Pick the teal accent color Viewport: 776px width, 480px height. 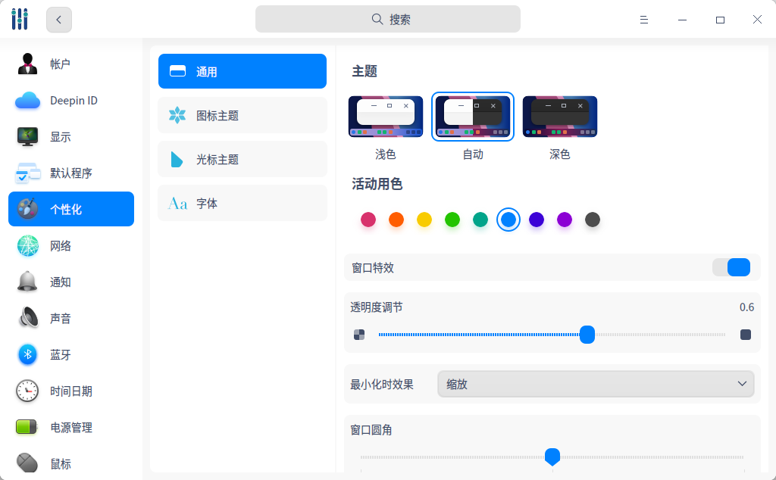click(480, 220)
